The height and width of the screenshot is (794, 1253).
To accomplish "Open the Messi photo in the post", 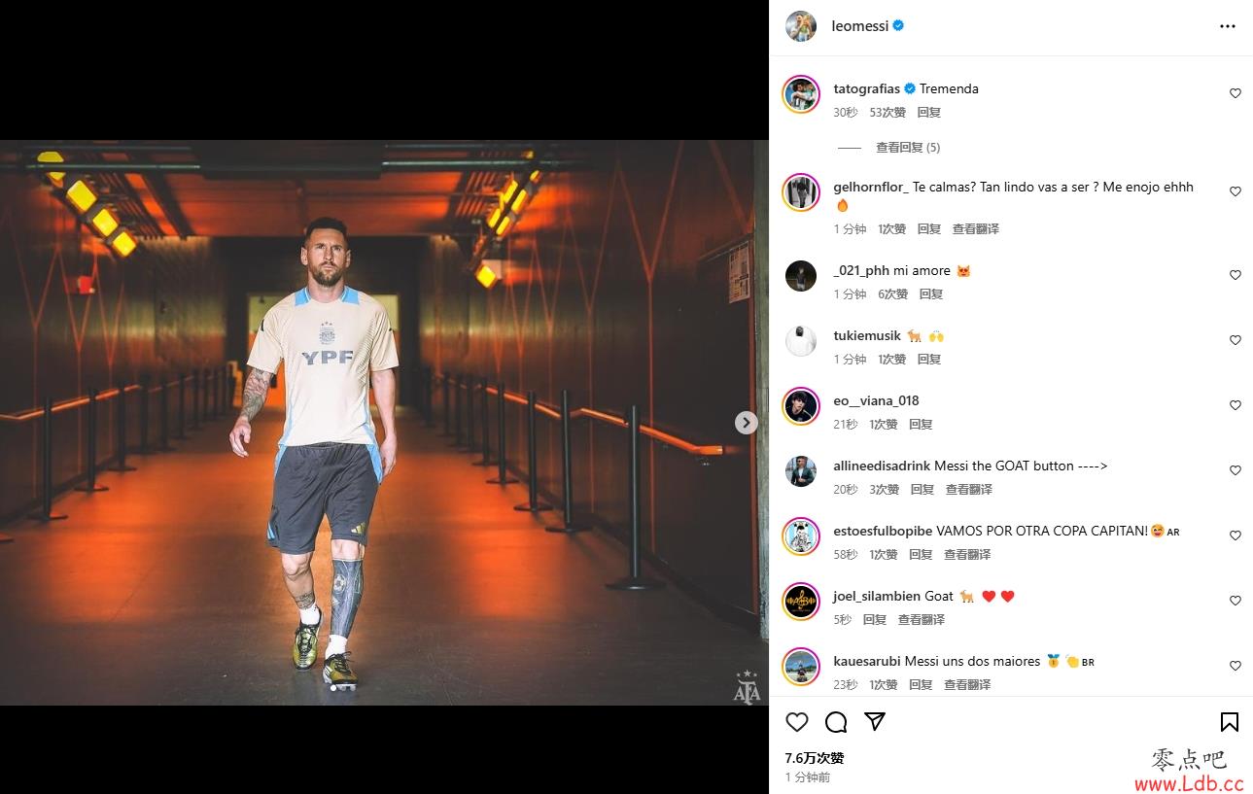I will 377,423.
